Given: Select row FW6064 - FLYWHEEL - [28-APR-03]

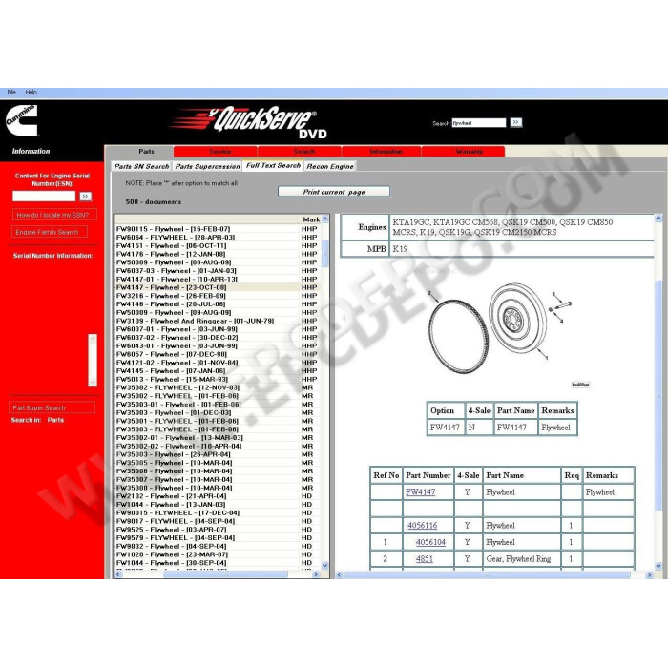Looking at the screenshot, I should (x=218, y=238).
